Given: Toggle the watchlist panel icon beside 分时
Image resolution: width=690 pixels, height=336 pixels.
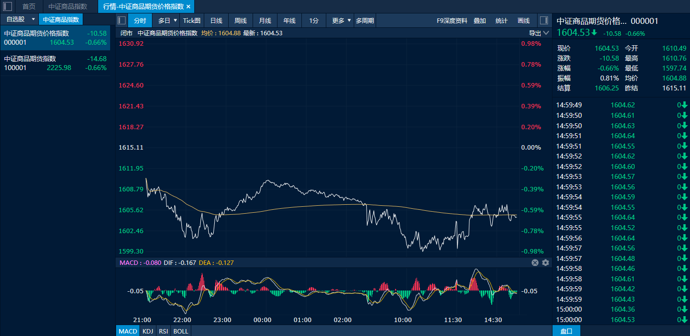Looking at the screenshot, I should pos(122,20).
